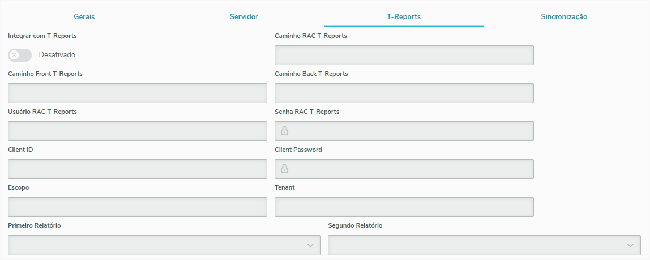The image size is (650, 260).
Task: Open the Servidor tab
Action: pyautogui.click(x=244, y=16)
